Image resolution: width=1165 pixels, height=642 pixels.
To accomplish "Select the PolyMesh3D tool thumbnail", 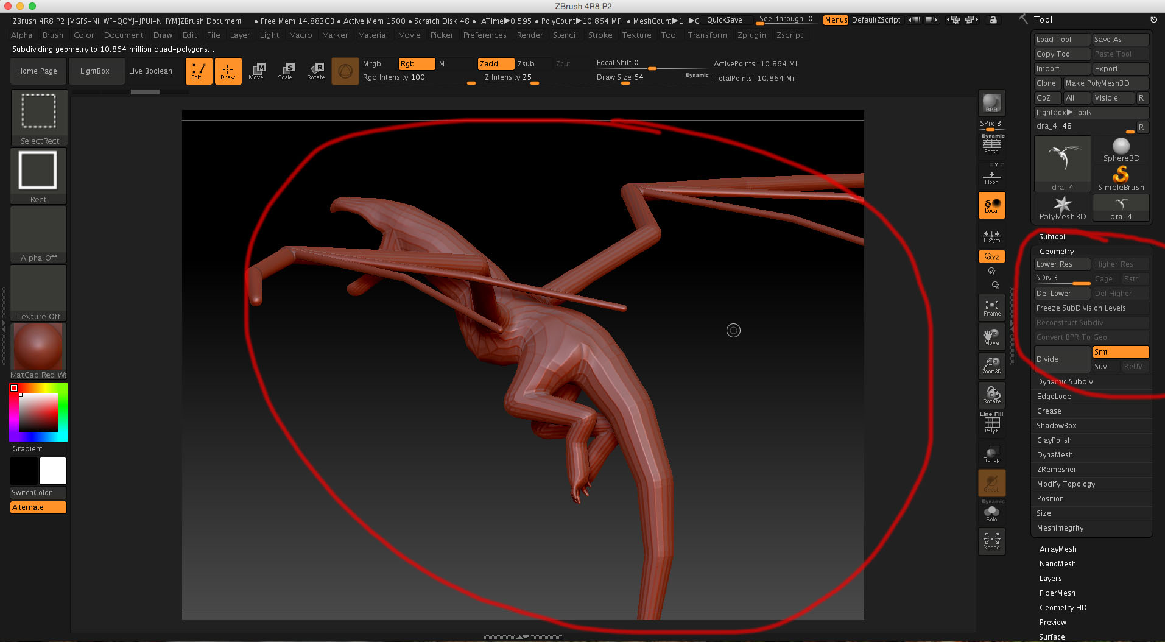I will pos(1062,208).
